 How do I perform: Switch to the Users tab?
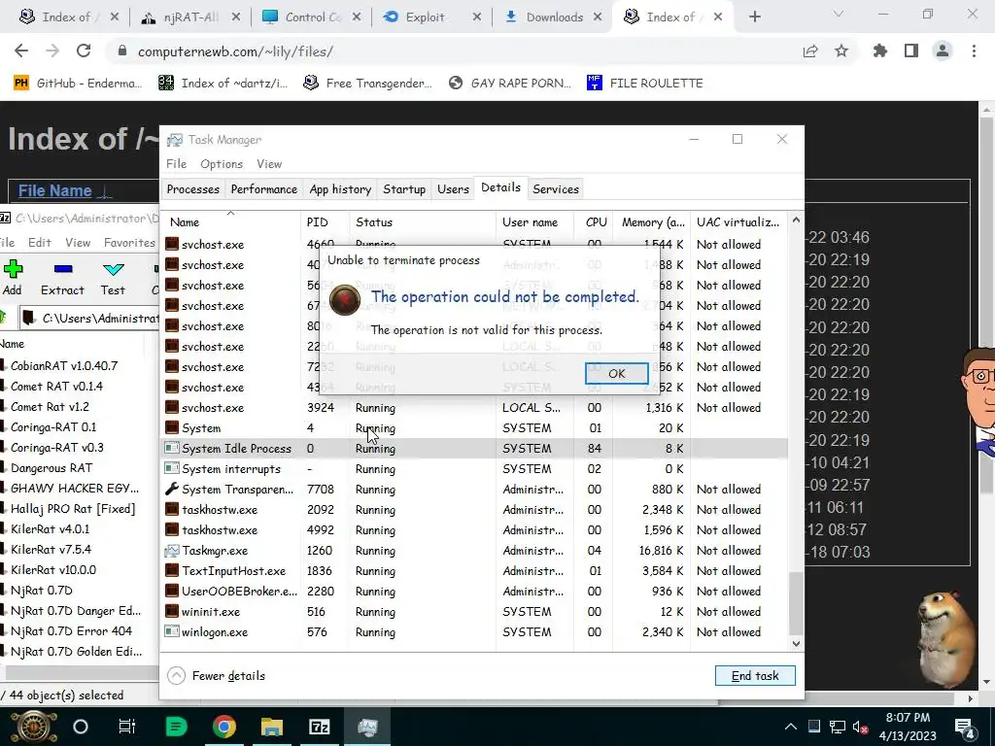[453, 189]
